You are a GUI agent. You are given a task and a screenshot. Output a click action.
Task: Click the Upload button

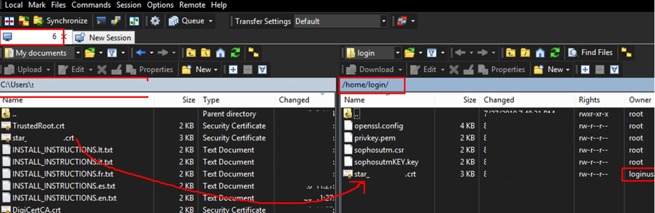24,69
